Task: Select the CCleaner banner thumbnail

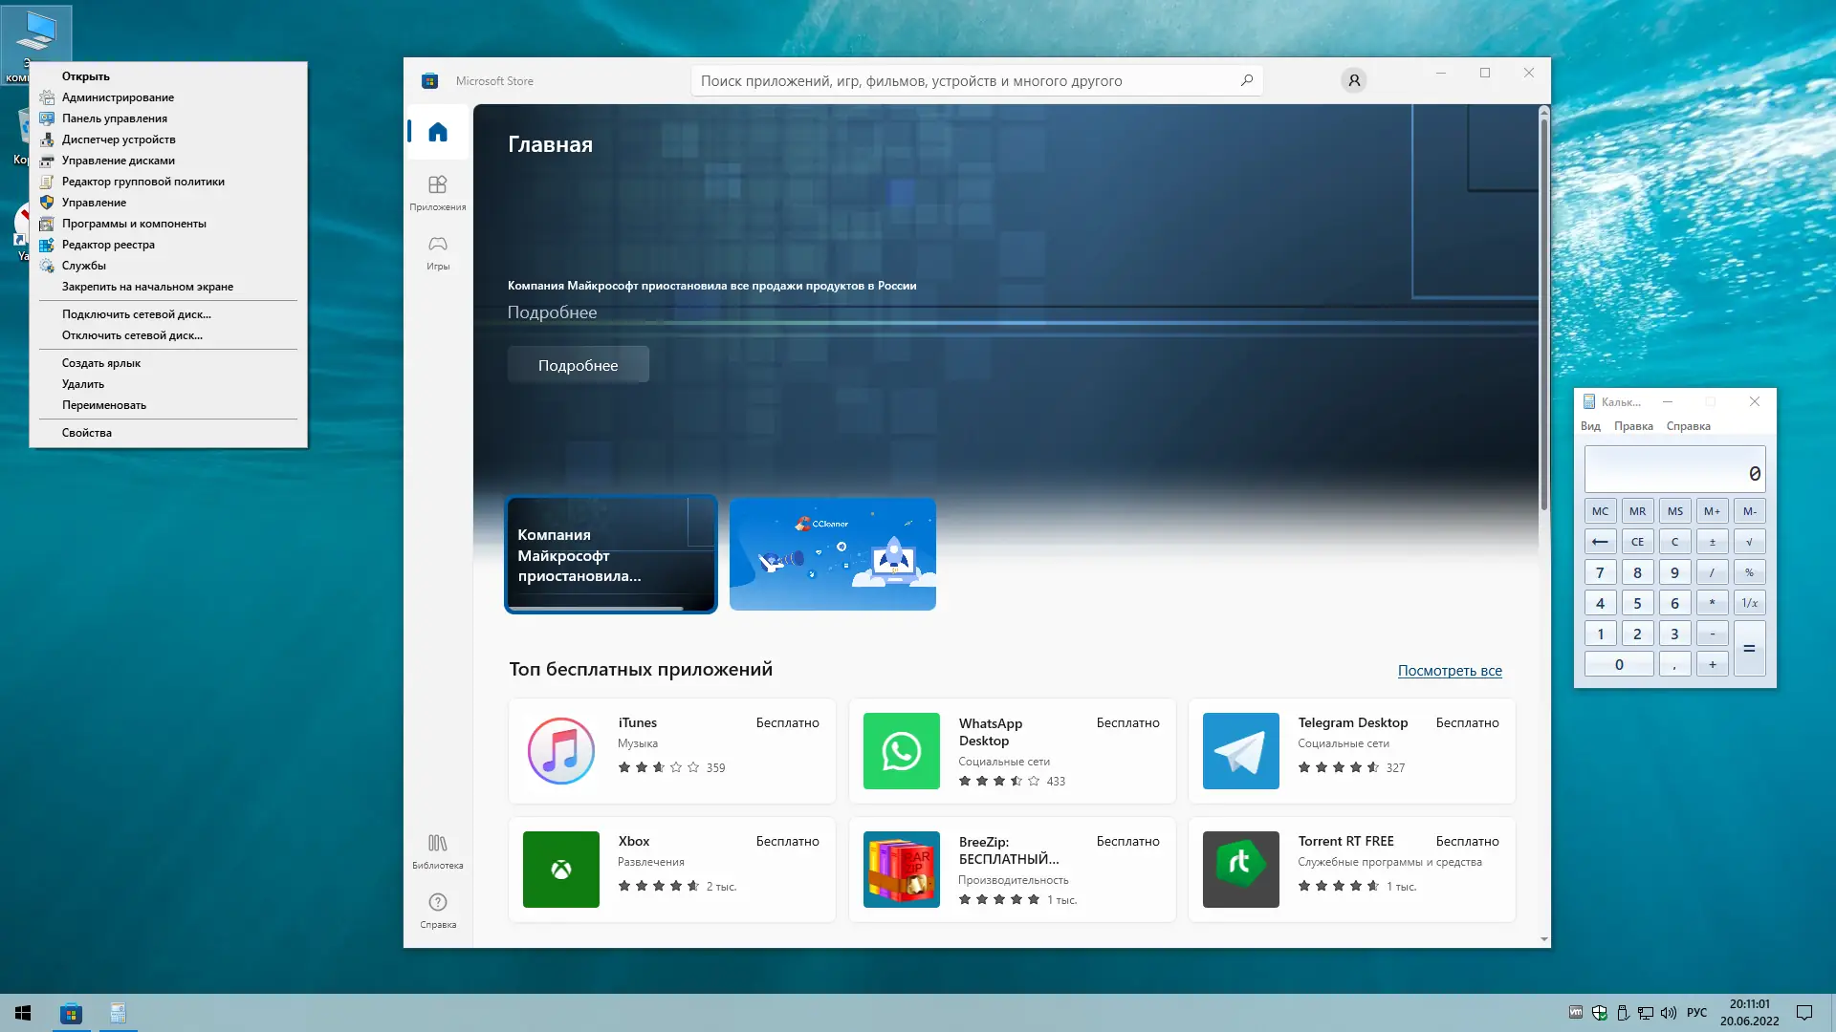Action: [x=832, y=554]
